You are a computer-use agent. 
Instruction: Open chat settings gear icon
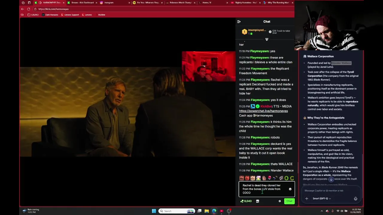[x=280, y=201]
